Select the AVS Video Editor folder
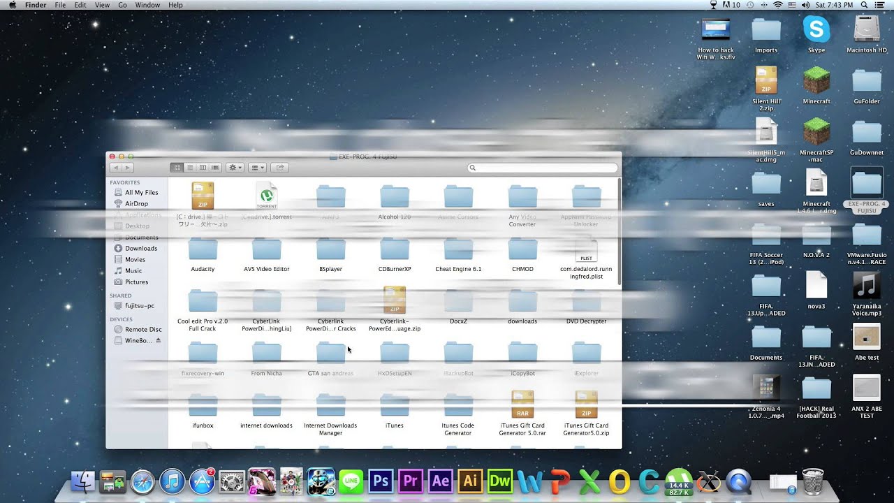This screenshot has width=894, height=503. 266,249
